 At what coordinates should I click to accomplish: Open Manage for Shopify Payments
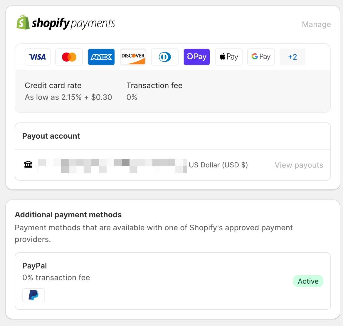(316, 24)
